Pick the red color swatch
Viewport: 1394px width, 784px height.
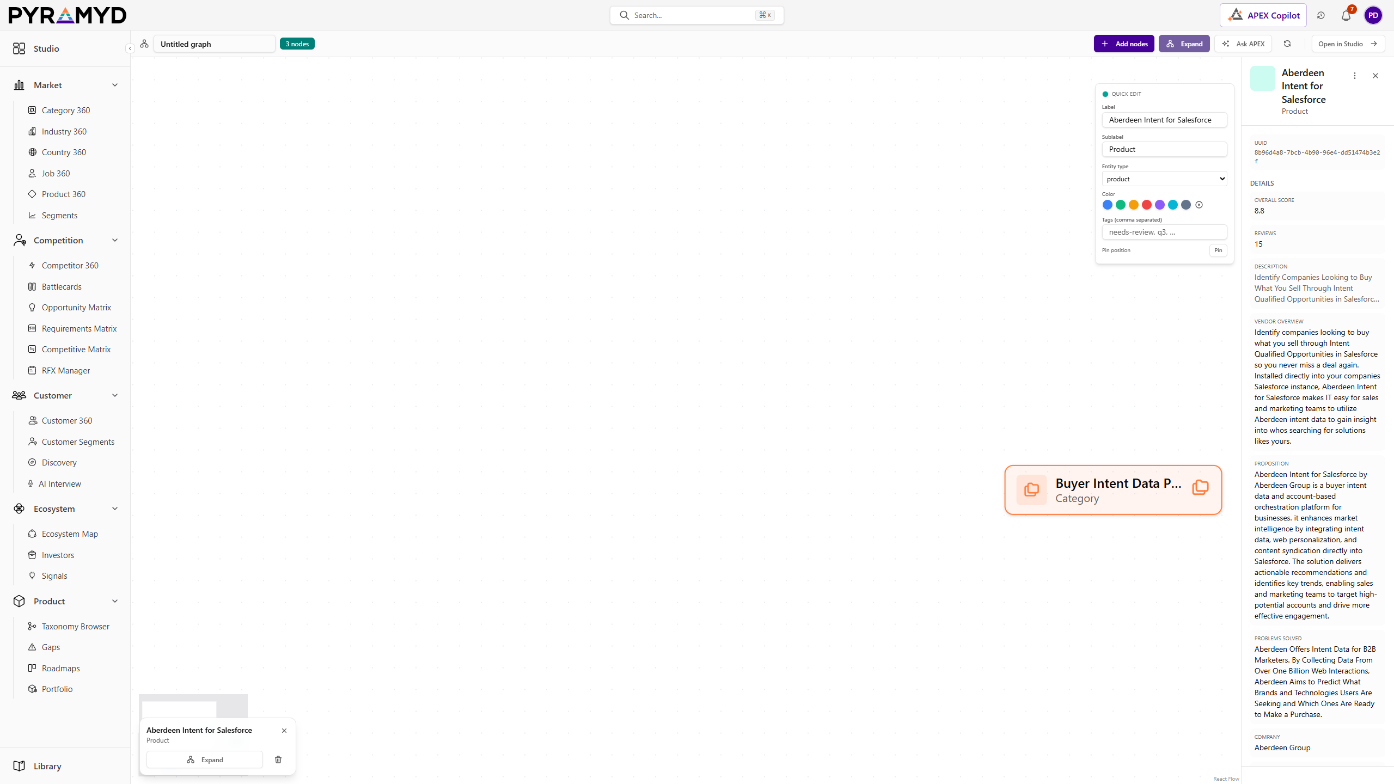(1146, 205)
